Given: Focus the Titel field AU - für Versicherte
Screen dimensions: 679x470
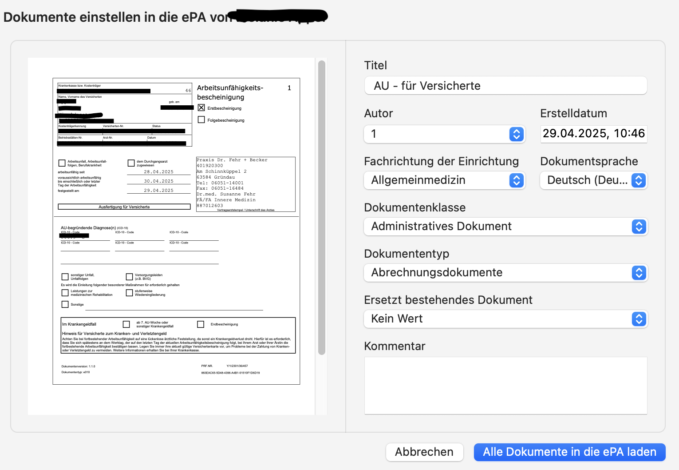Looking at the screenshot, I should (505, 86).
